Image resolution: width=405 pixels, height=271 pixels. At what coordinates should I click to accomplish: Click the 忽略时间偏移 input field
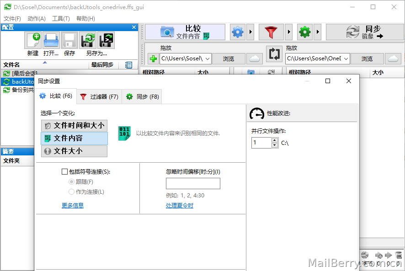tap(193, 183)
